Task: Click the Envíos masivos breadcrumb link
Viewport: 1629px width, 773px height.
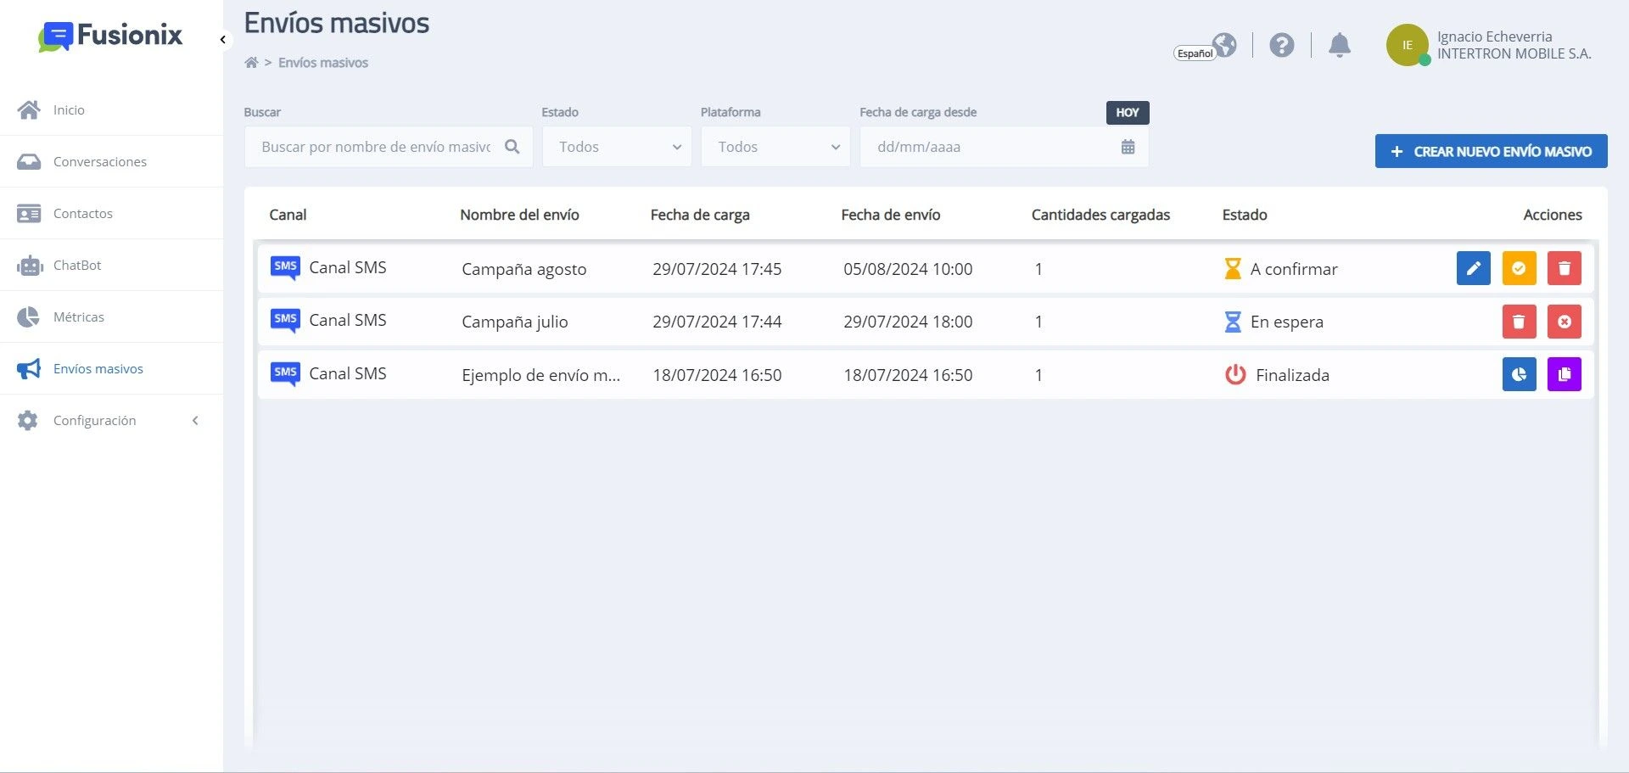Action: click(323, 63)
